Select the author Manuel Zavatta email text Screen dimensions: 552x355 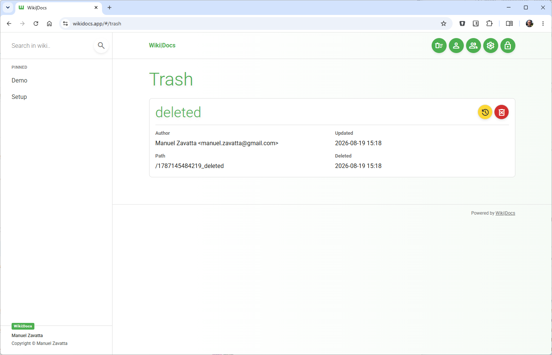[217, 143]
